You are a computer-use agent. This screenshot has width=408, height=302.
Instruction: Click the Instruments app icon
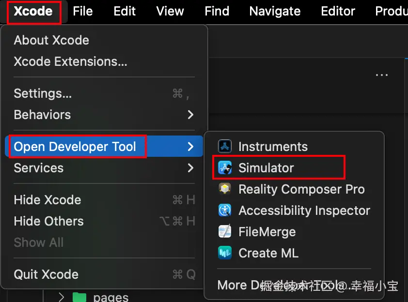225,146
